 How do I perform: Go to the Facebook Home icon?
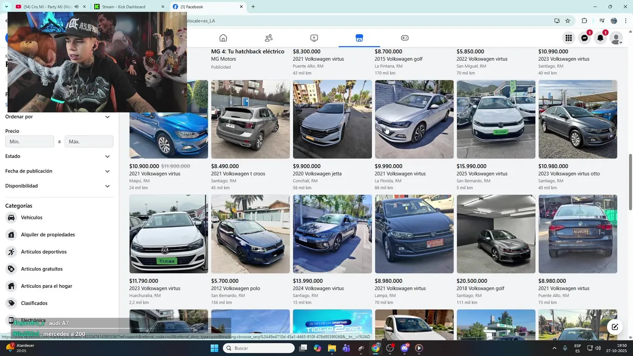(223, 38)
